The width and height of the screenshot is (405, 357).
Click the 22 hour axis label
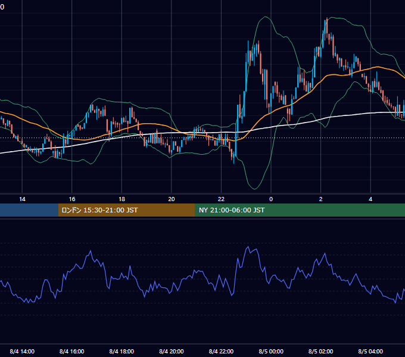pyautogui.click(x=221, y=199)
